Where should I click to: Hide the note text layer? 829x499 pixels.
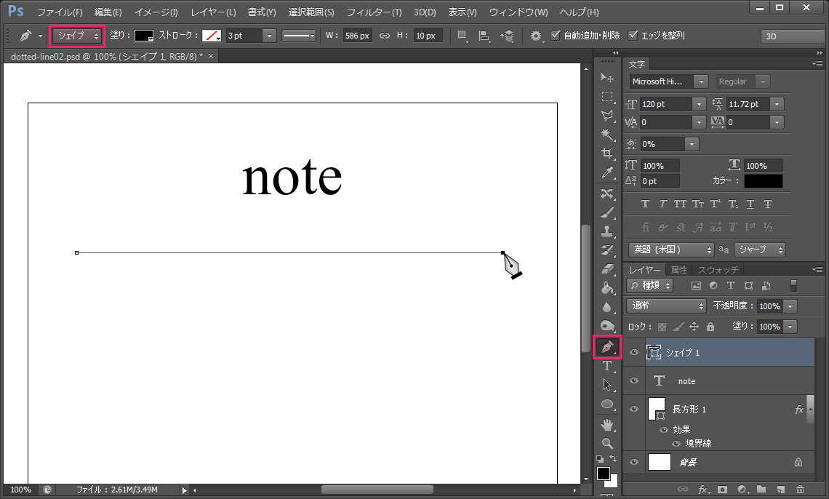click(x=634, y=380)
